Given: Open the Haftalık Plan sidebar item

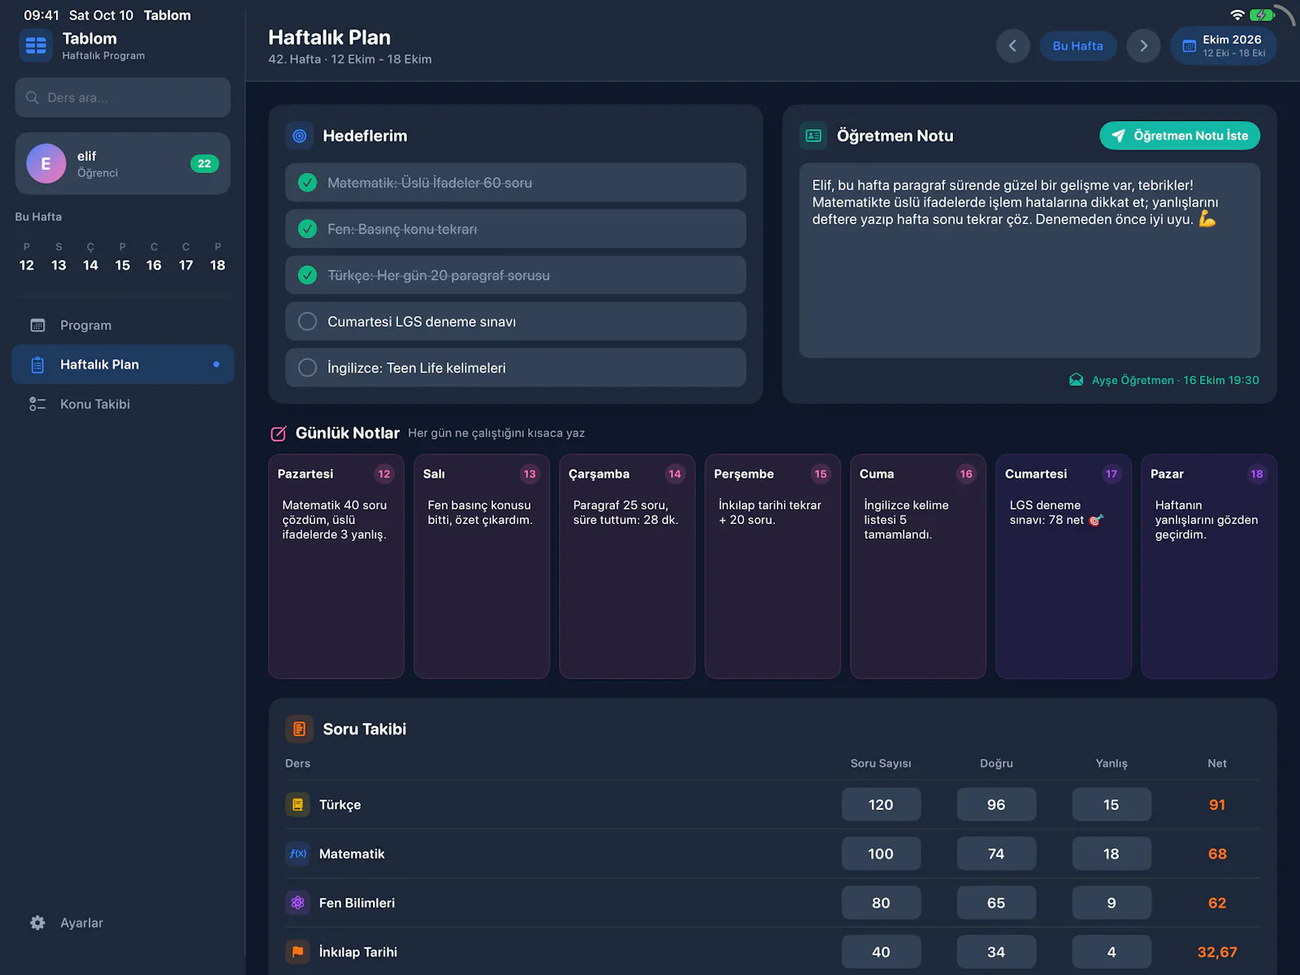Looking at the screenshot, I should [x=123, y=364].
